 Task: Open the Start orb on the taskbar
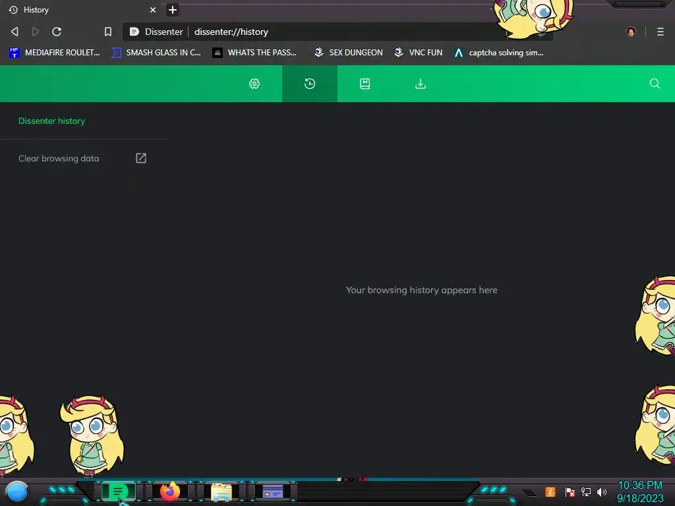coord(16,492)
